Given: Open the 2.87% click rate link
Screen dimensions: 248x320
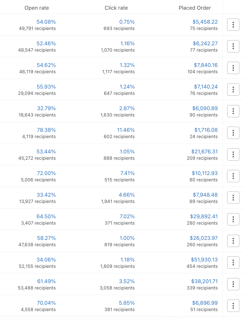Looking at the screenshot, I should coord(127,108).
